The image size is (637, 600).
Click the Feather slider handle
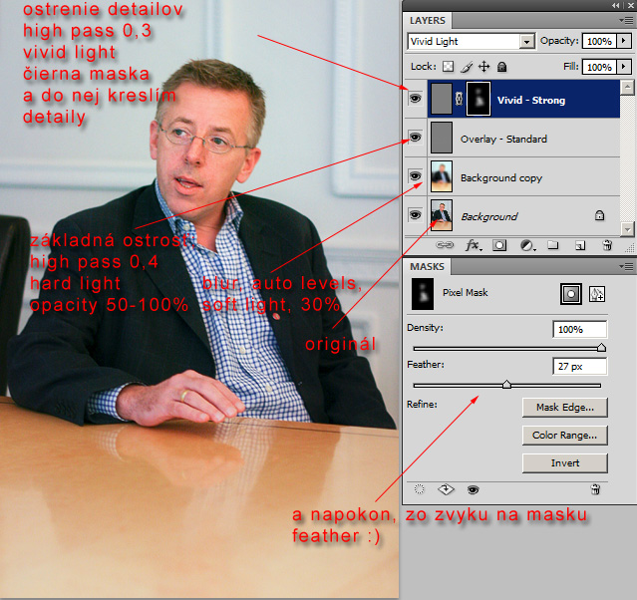click(x=506, y=384)
